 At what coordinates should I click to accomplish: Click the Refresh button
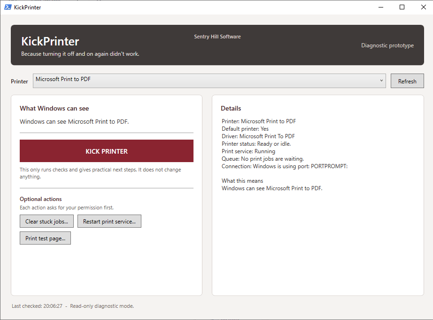[x=407, y=81]
